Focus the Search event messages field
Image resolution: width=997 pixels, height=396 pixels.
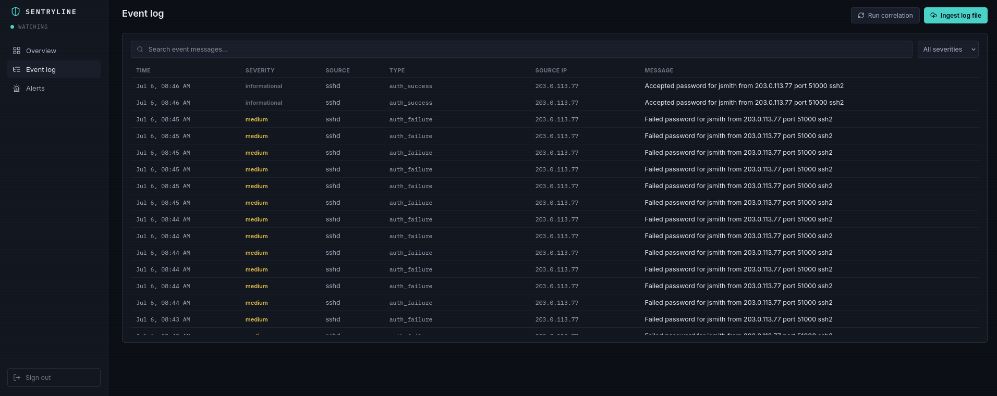pyautogui.click(x=521, y=49)
